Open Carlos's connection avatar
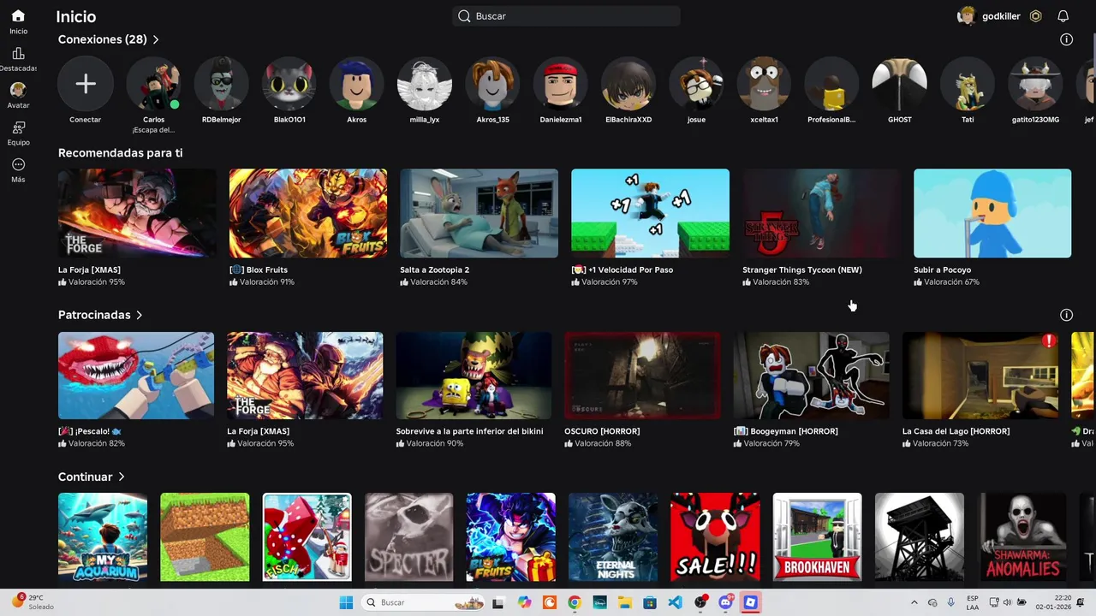 pyautogui.click(x=153, y=84)
